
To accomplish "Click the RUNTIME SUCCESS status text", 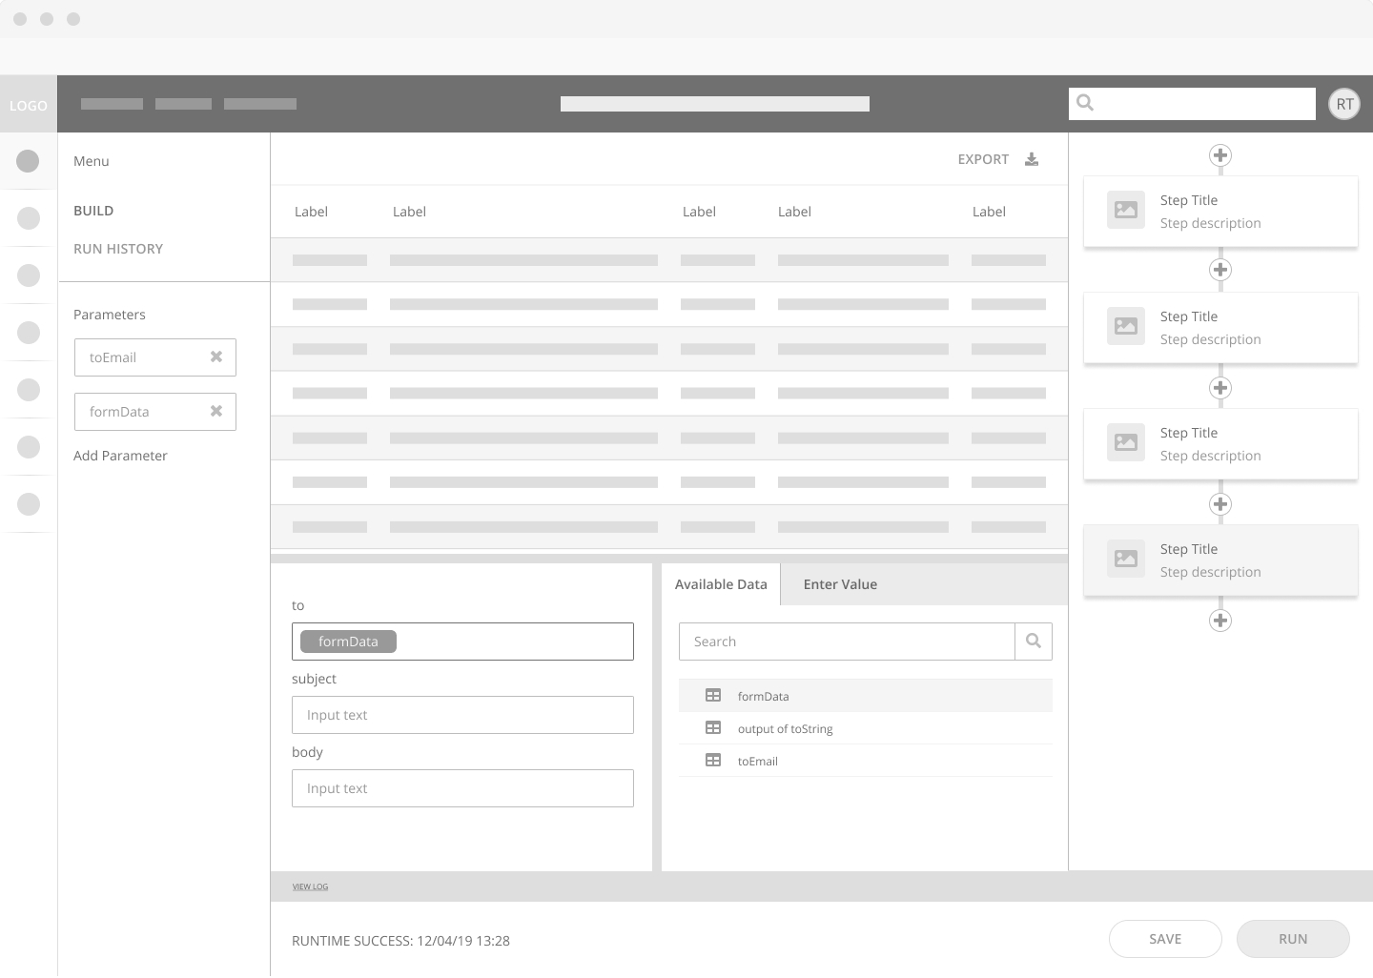I will pyautogui.click(x=400, y=941).
